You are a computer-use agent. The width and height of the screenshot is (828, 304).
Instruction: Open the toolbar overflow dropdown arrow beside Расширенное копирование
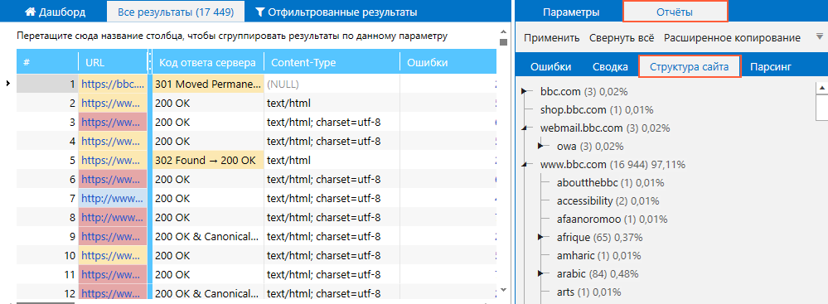tap(819, 36)
